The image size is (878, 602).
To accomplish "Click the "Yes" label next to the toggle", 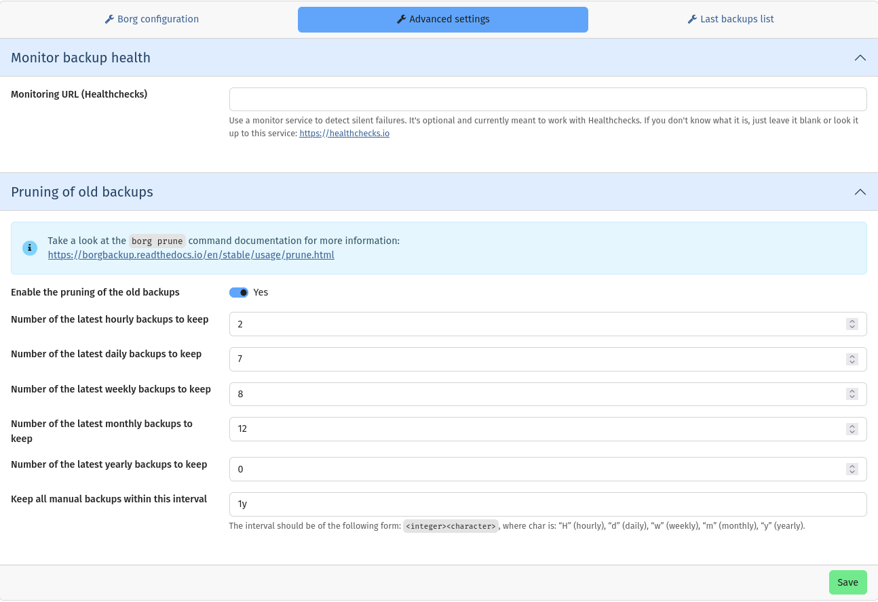I will click(261, 292).
